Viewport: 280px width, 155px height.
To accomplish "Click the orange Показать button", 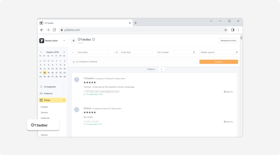I will tap(218, 62).
